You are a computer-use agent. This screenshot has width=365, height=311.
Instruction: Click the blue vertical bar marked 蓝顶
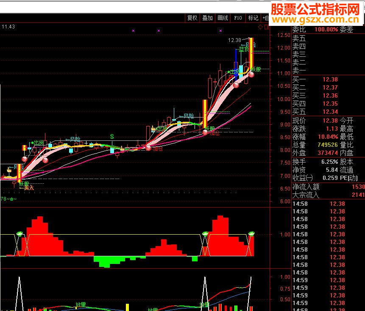(236, 65)
